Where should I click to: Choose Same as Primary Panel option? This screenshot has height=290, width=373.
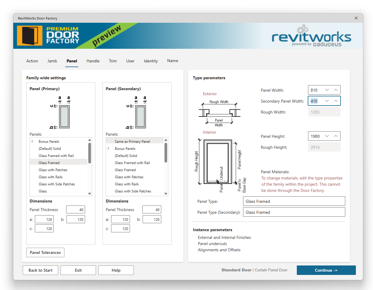tap(132, 142)
